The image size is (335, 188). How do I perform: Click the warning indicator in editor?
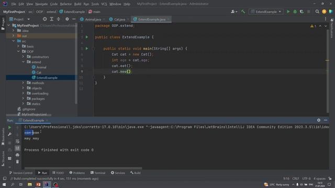click(x=313, y=26)
